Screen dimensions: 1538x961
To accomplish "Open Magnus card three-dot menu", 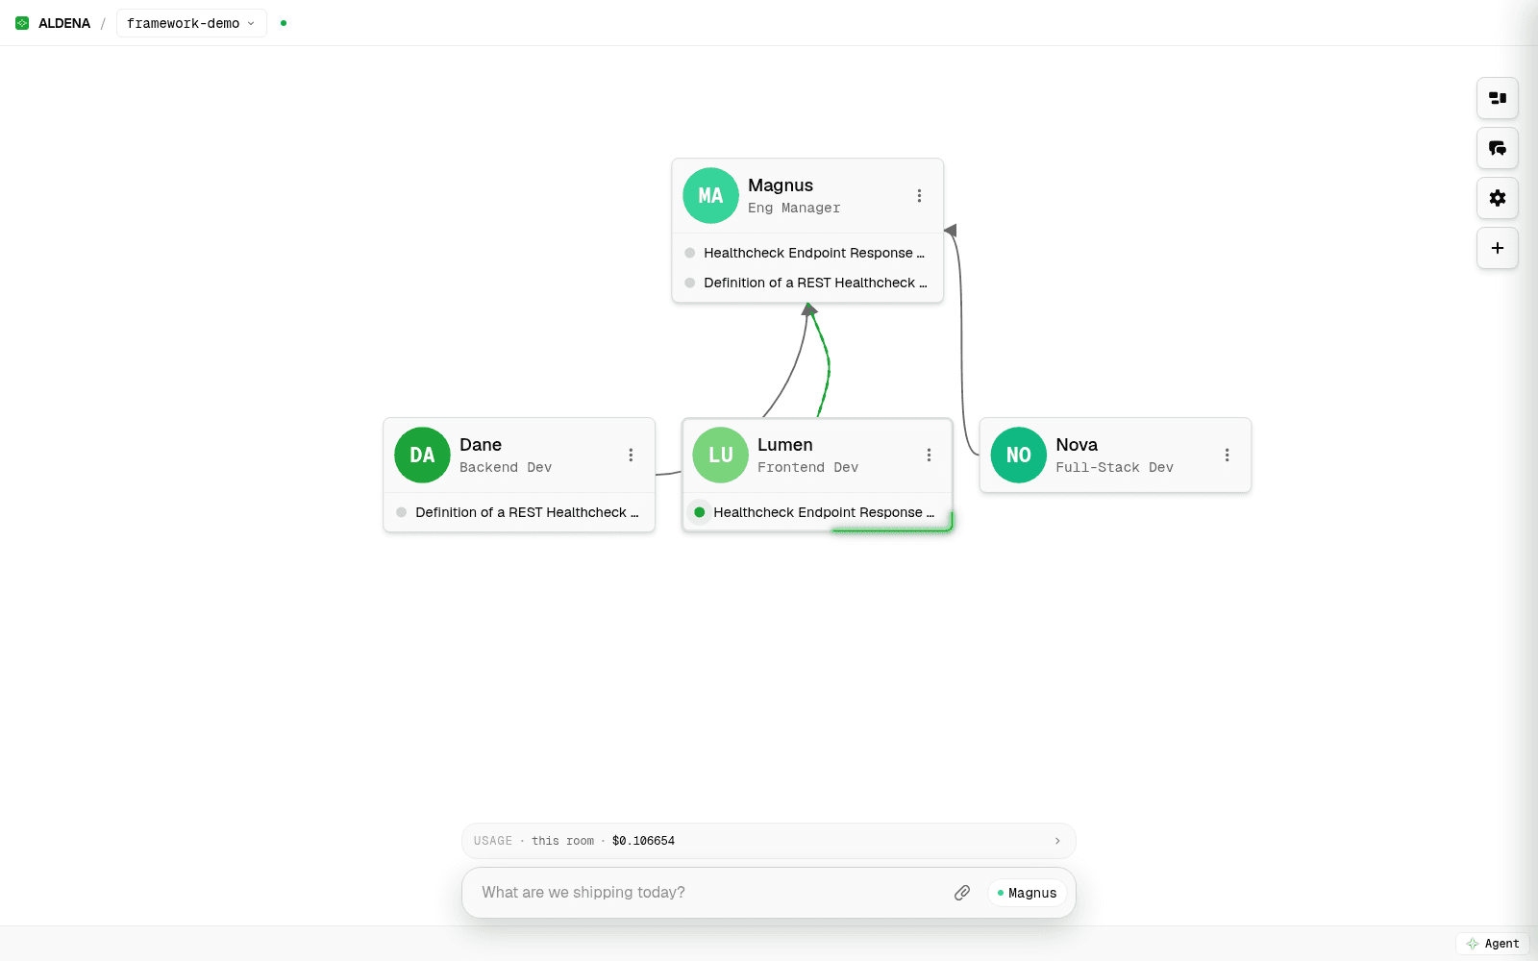I will tap(919, 196).
